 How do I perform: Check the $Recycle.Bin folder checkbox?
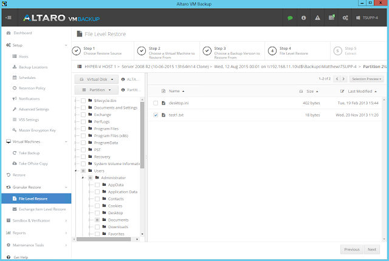tap(83, 101)
